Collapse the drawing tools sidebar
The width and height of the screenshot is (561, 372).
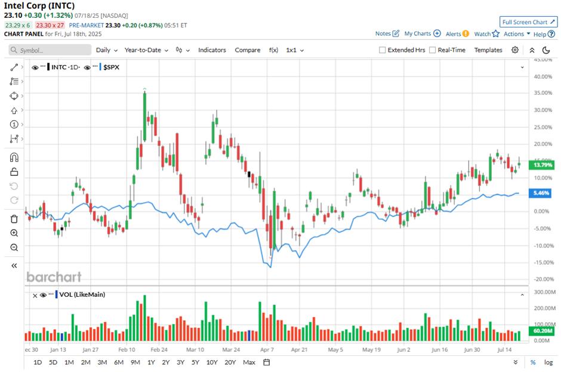[x=14, y=265]
